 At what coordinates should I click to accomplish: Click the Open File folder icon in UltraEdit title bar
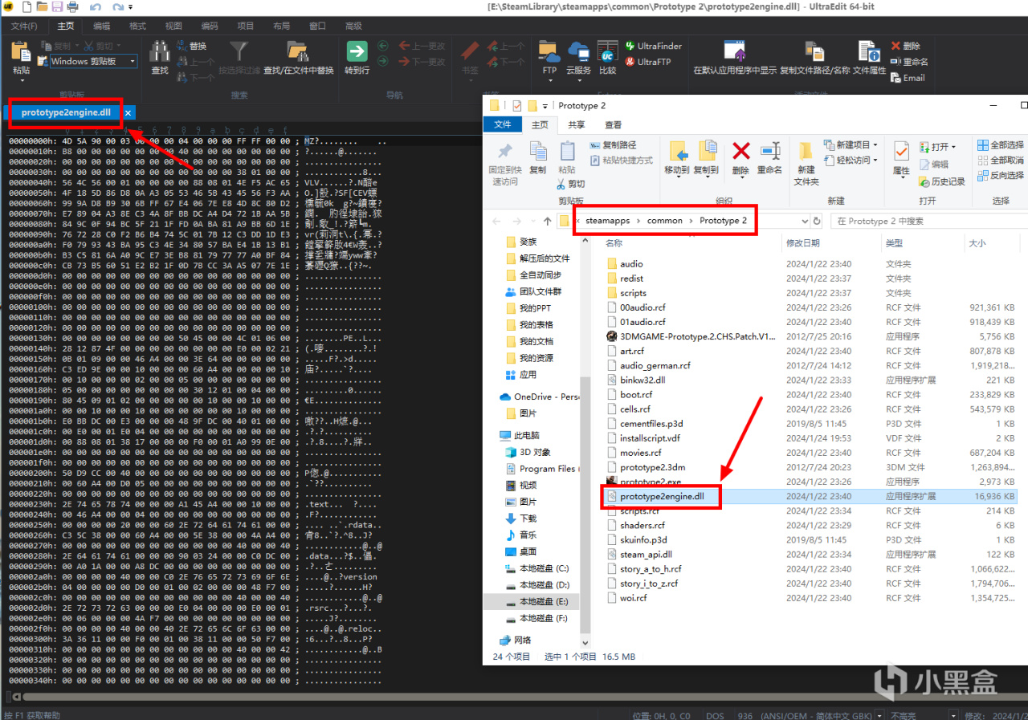pos(42,7)
